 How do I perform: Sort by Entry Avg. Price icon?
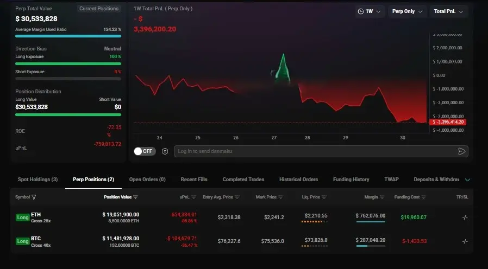[237, 197]
